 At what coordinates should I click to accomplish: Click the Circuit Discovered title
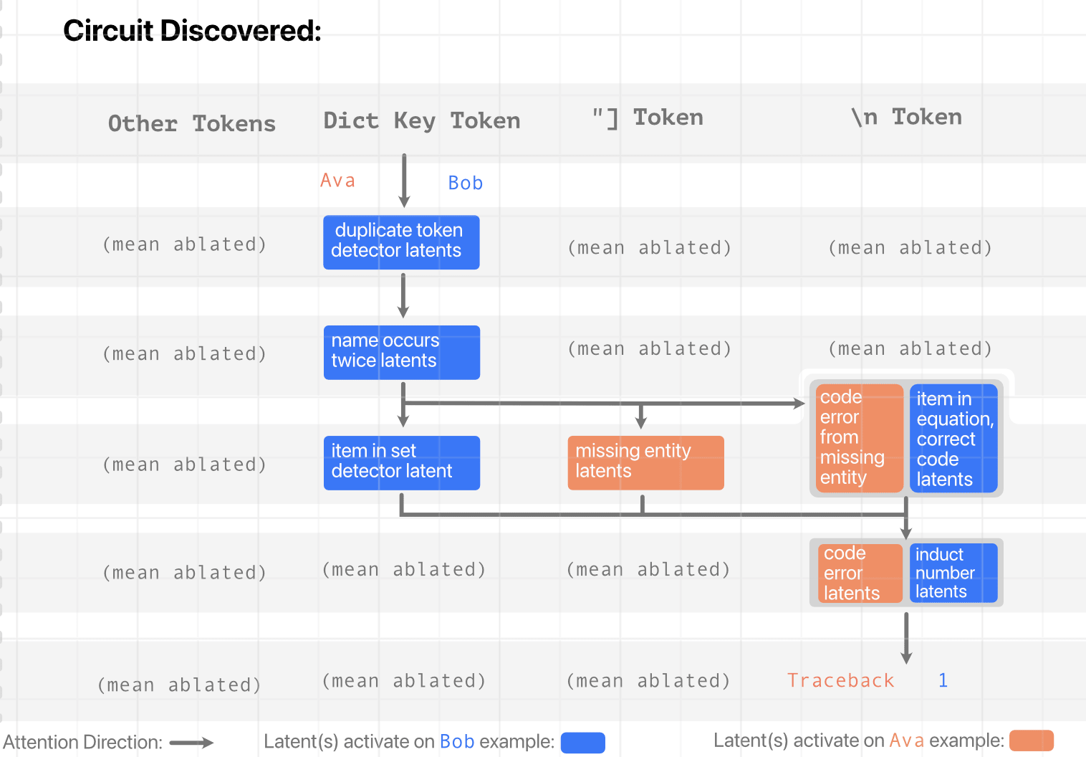(192, 31)
